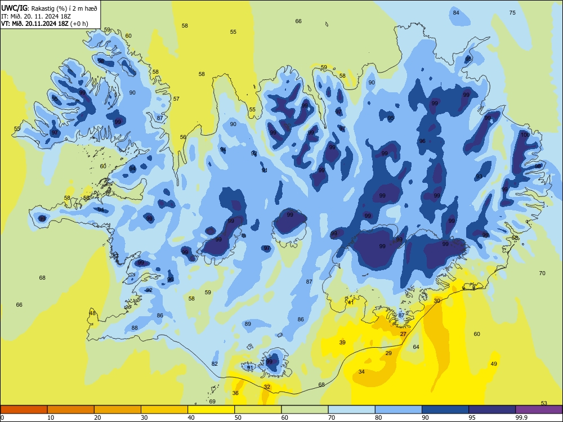This screenshot has height=422, width=563.
Task: Click the '100' humidity value in east Iceland
Action: point(525,135)
